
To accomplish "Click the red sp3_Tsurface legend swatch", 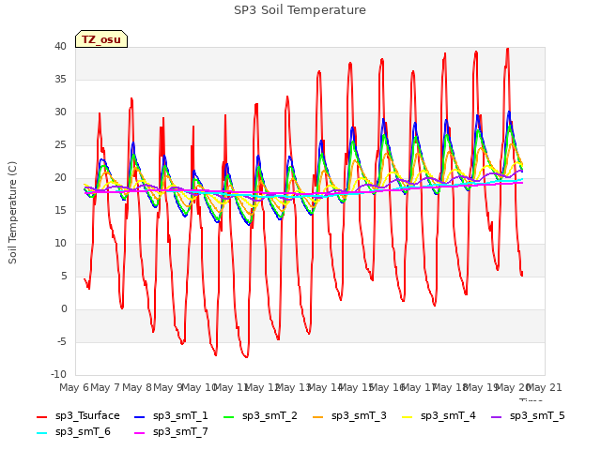I will point(41,416).
